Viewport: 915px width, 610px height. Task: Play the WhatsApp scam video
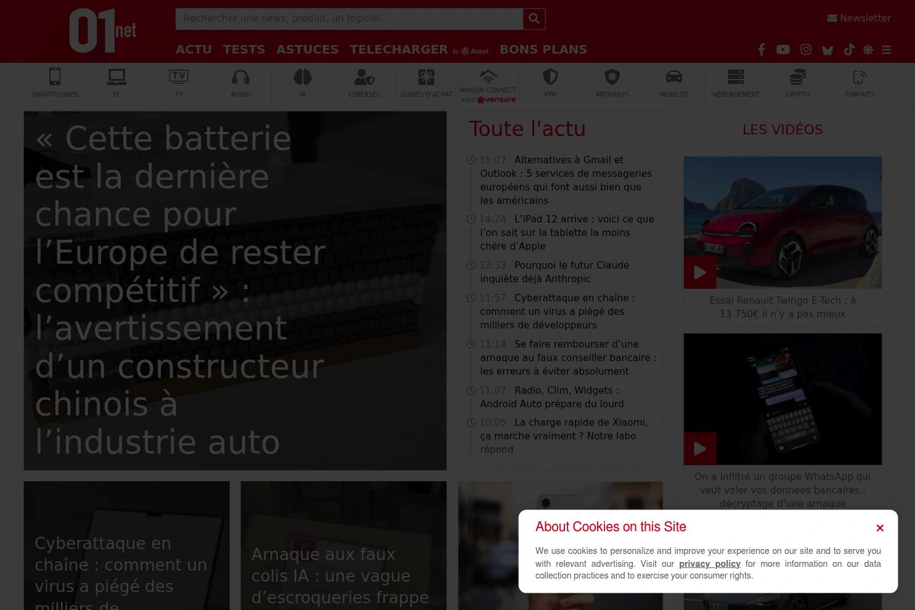(700, 449)
